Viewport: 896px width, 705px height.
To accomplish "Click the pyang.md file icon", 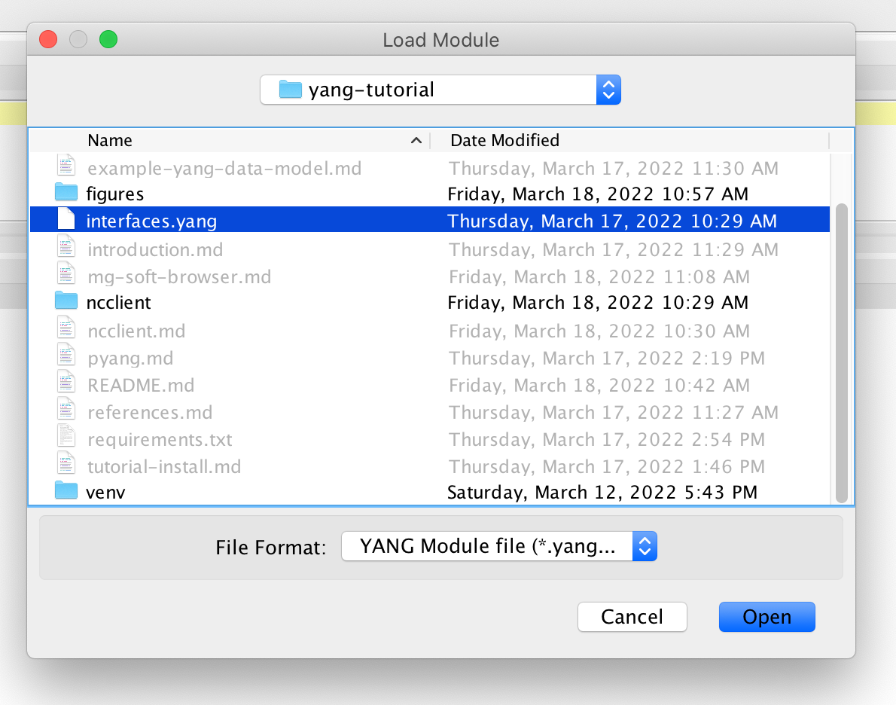I will click(66, 357).
